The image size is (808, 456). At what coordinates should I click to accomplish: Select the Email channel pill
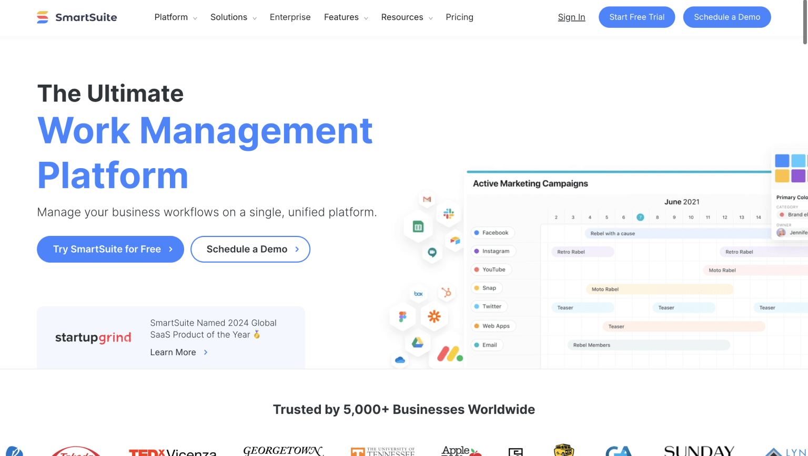click(x=486, y=345)
